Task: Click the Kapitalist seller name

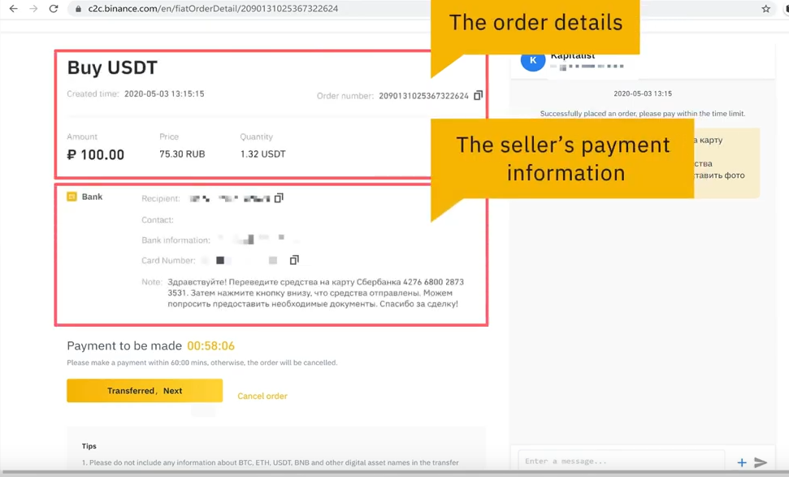Action: coord(572,56)
